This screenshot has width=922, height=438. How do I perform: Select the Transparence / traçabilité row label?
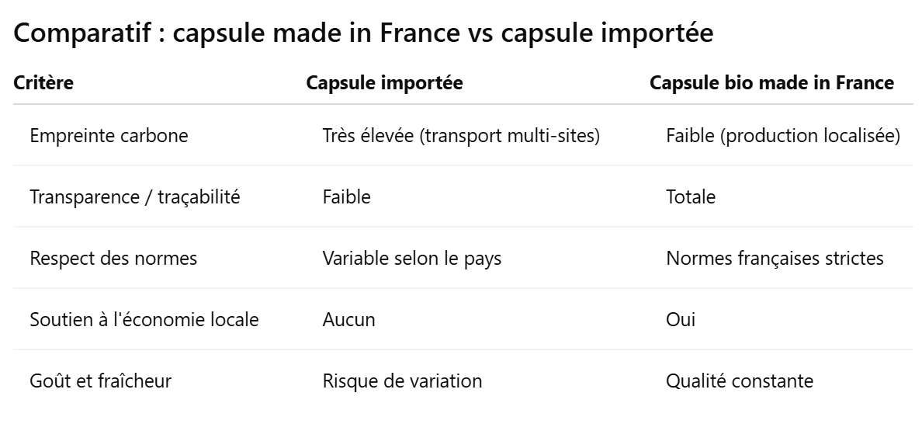(135, 196)
